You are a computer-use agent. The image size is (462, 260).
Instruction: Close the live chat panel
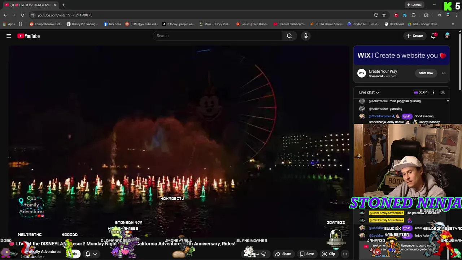[443, 92]
